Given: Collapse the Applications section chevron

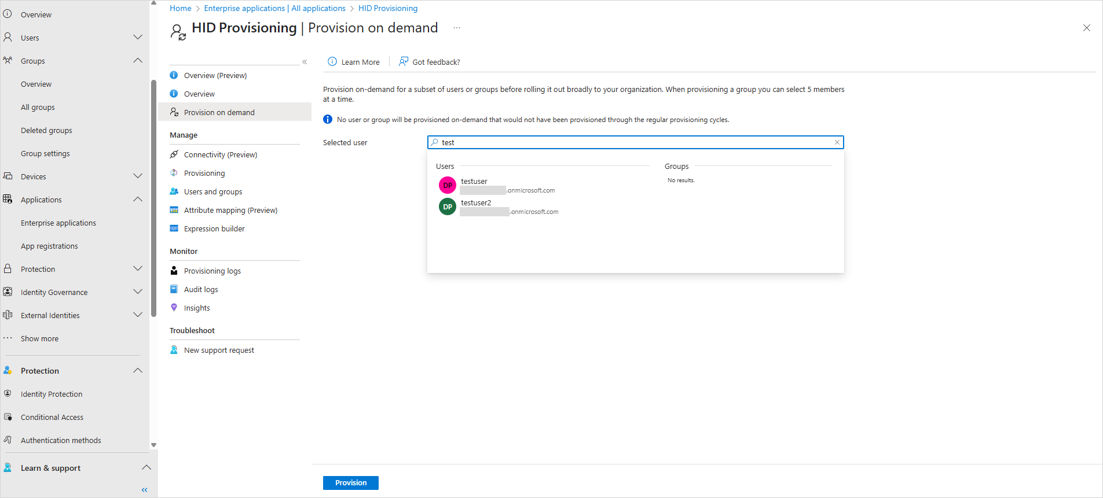Looking at the screenshot, I should pos(138,199).
